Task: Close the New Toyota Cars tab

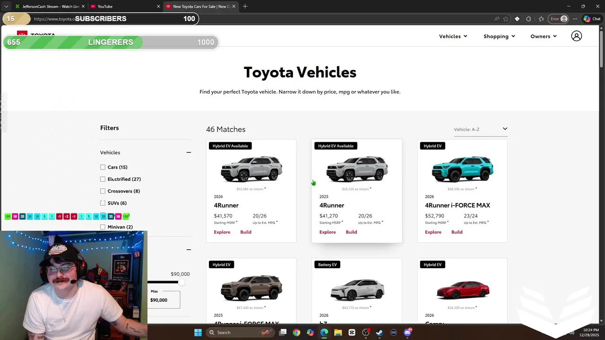Action: click(234, 6)
